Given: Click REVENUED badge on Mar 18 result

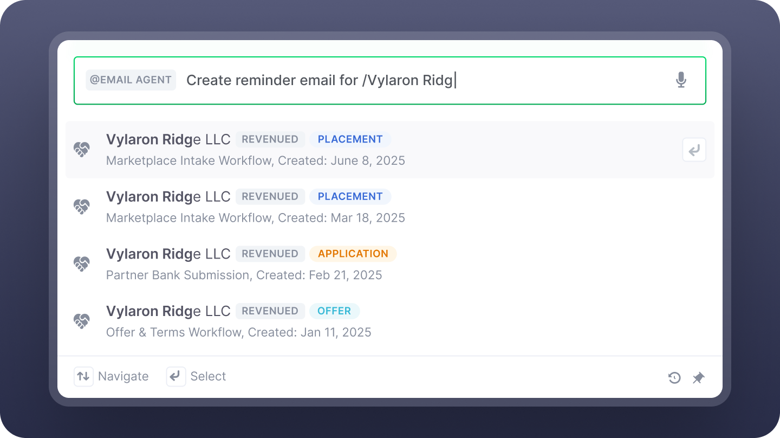Looking at the screenshot, I should (270, 196).
